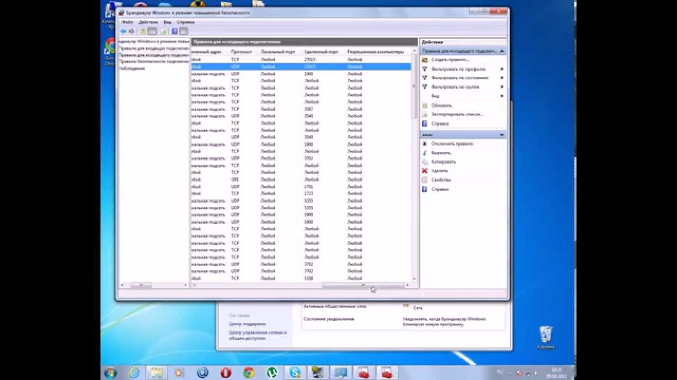Click the Отключить правило icon
The image size is (677, 380).
coord(425,144)
